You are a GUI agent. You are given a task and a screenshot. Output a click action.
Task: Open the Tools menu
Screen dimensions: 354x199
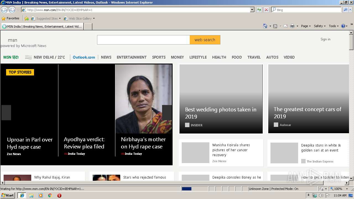334,26
